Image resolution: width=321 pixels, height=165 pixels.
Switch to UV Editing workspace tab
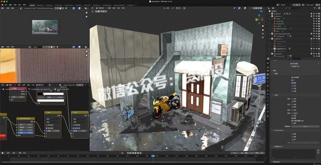pos(59,5)
